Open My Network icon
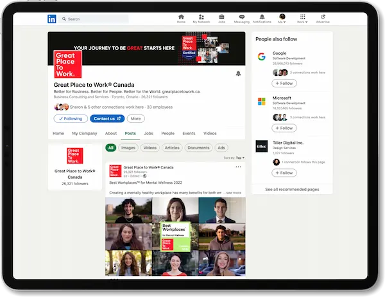This screenshot has height=297, width=385. click(201, 19)
